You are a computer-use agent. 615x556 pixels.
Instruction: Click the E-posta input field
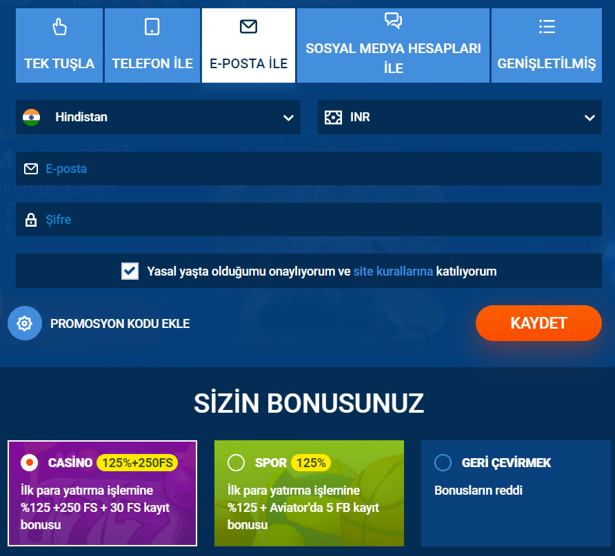coord(309,169)
